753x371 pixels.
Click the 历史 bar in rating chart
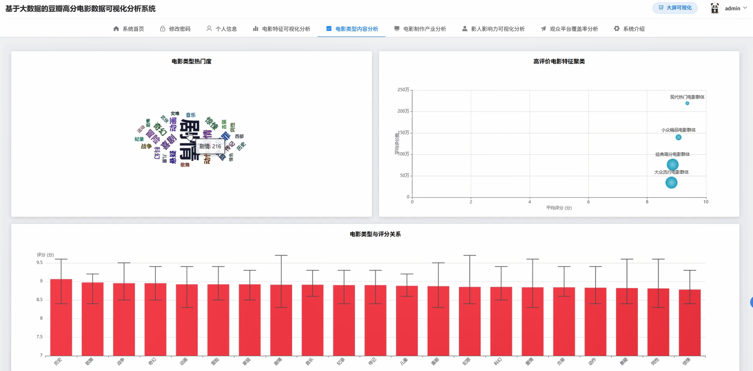tap(61, 317)
